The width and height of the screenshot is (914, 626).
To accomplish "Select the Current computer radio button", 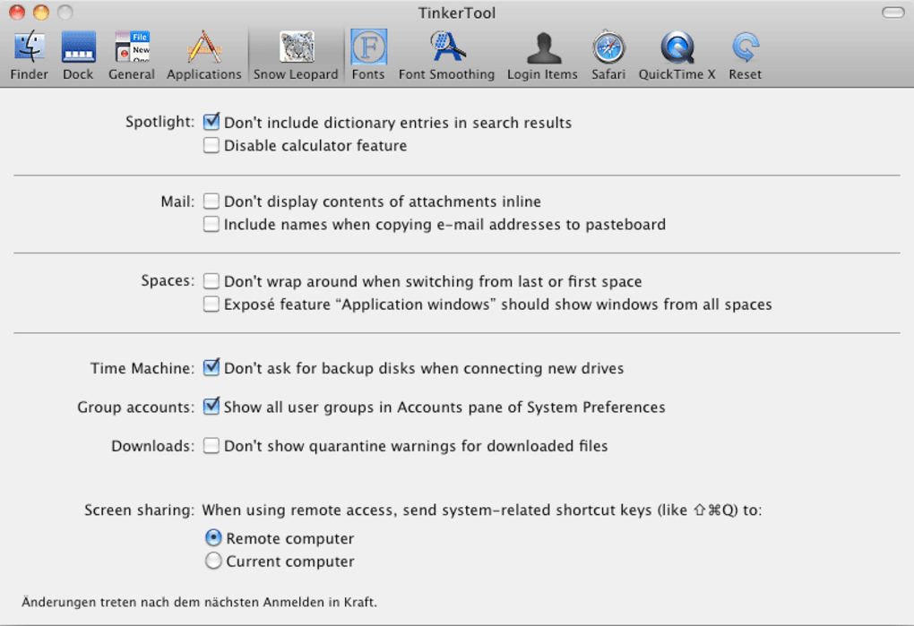I will click(213, 561).
